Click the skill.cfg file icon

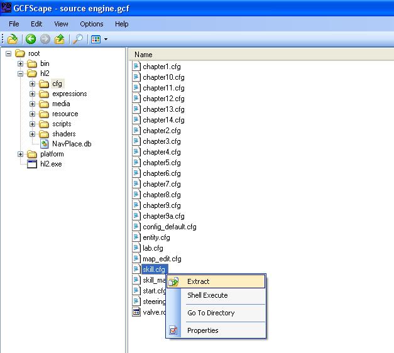tap(136, 269)
